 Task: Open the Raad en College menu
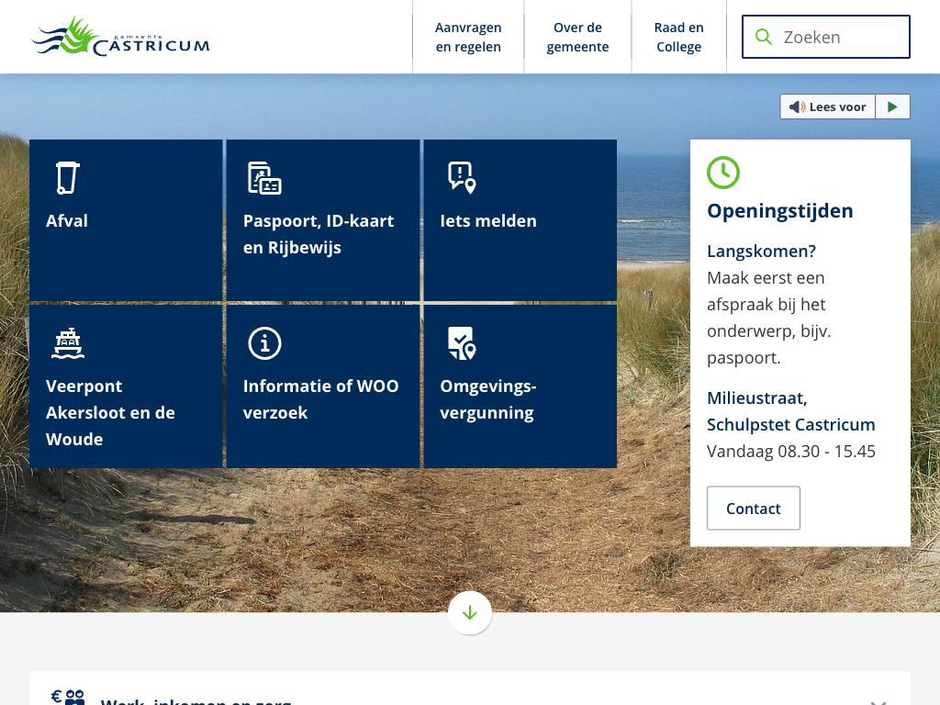pyautogui.click(x=678, y=38)
